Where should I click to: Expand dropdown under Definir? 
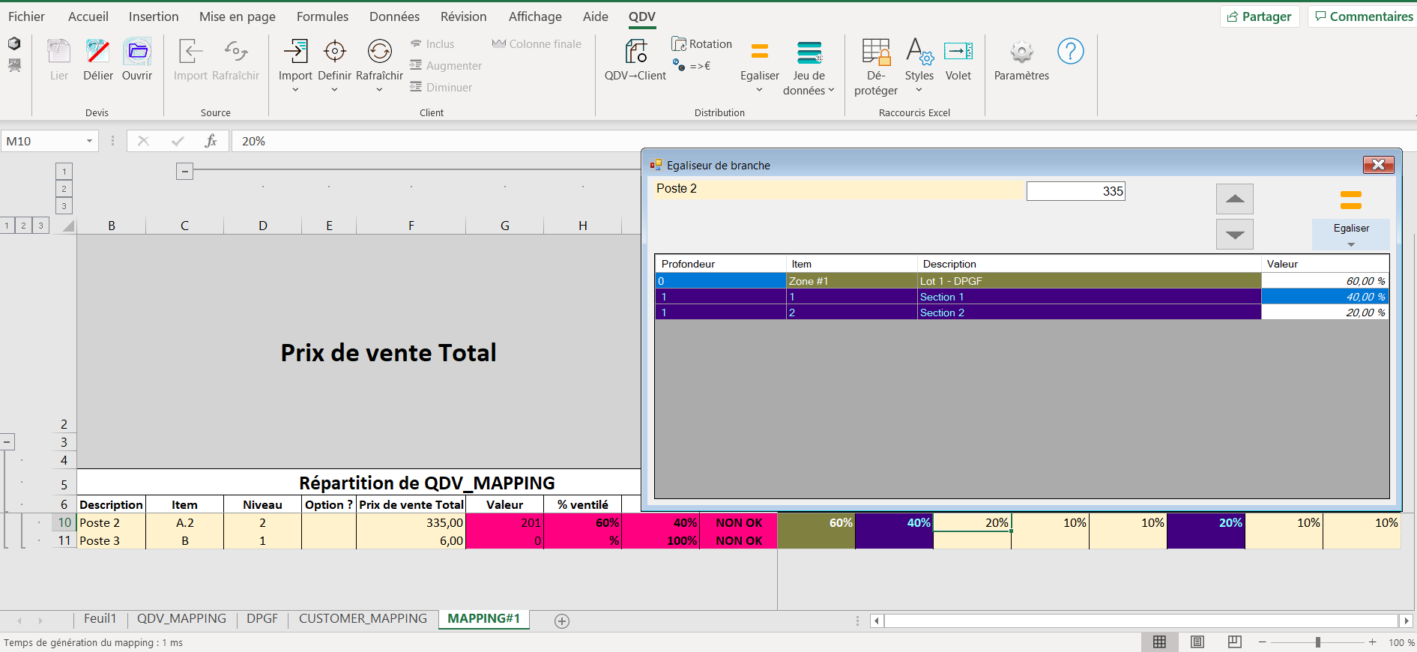tap(334, 90)
